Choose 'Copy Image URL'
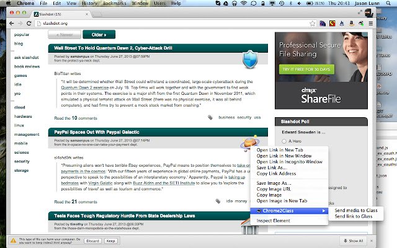 click(x=274, y=188)
